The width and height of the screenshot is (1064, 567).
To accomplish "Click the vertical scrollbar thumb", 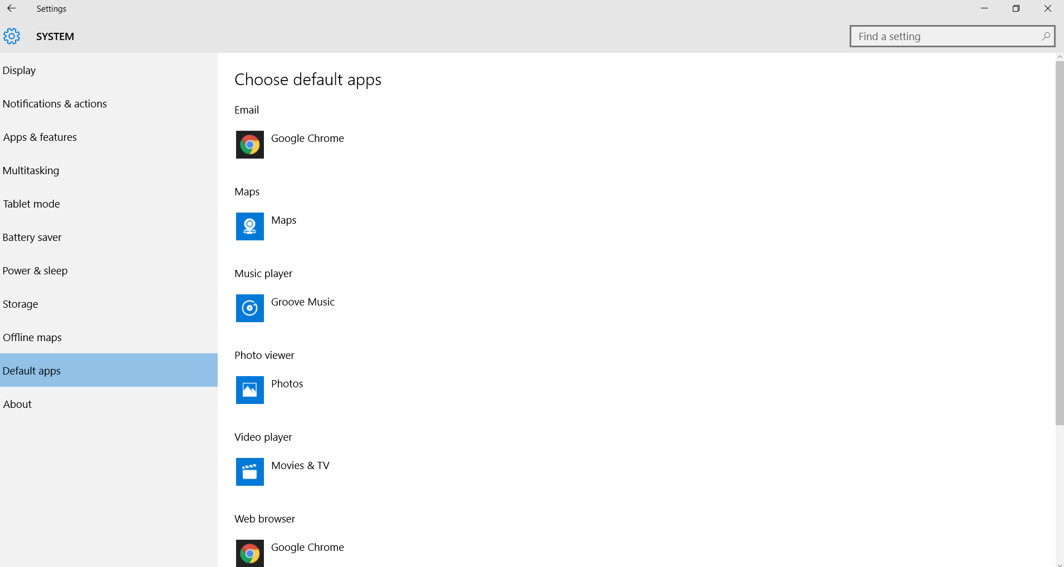I will coord(1060,243).
